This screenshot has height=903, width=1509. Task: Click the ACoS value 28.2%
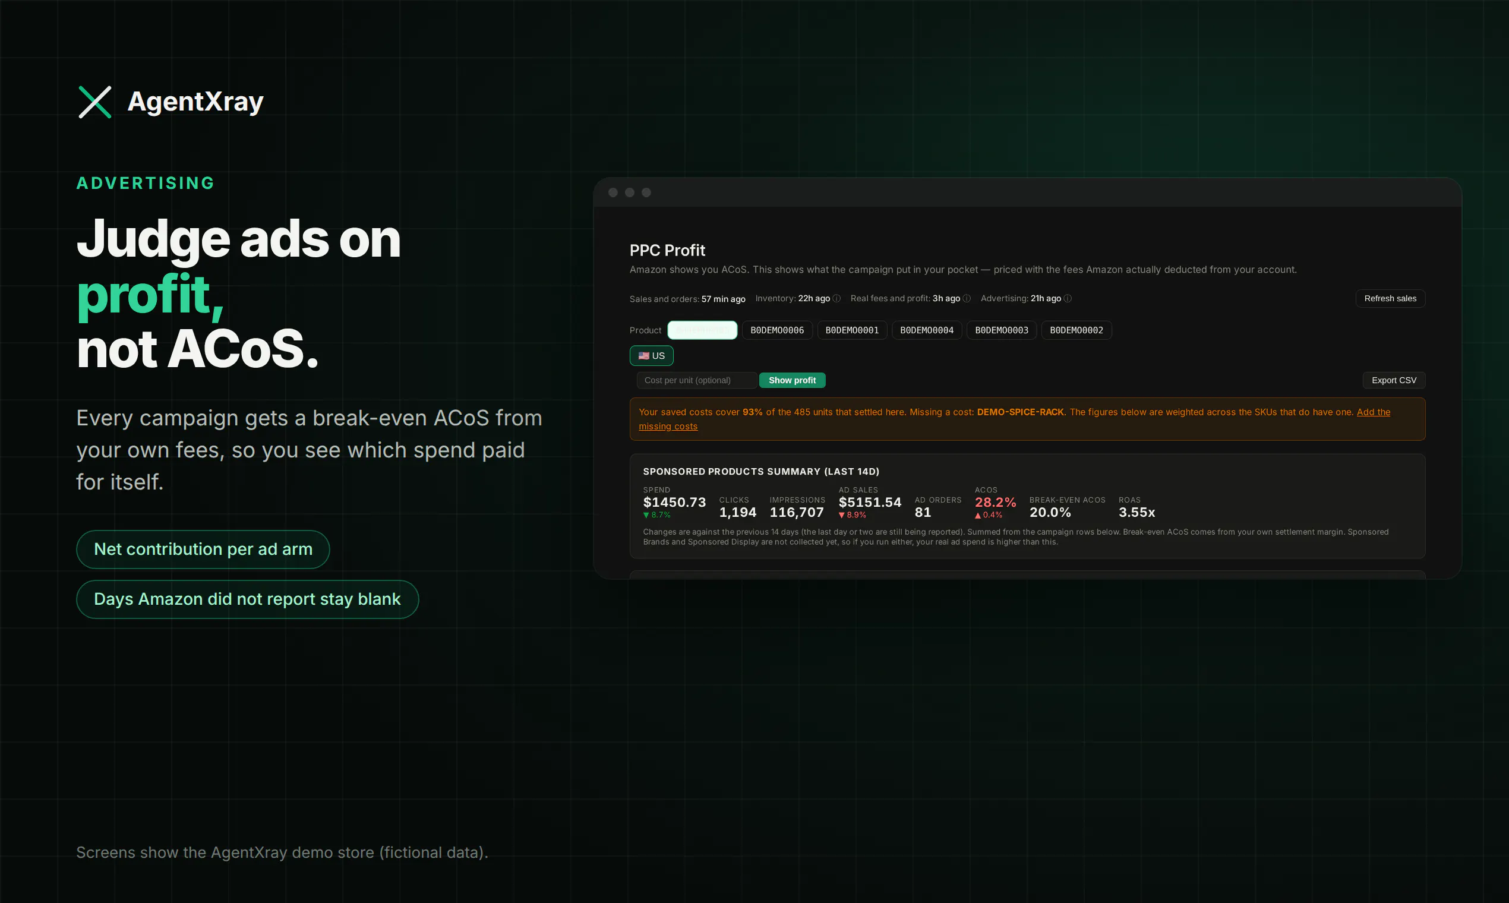click(x=996, y=502)
